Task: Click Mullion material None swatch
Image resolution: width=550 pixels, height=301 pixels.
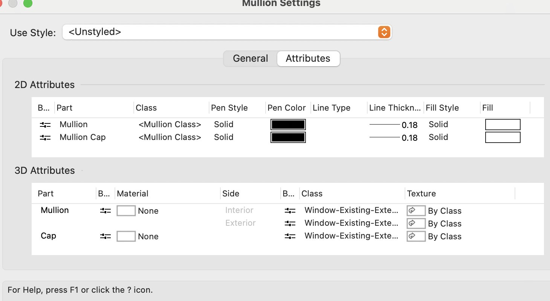Action: click(x=126, y=211)
